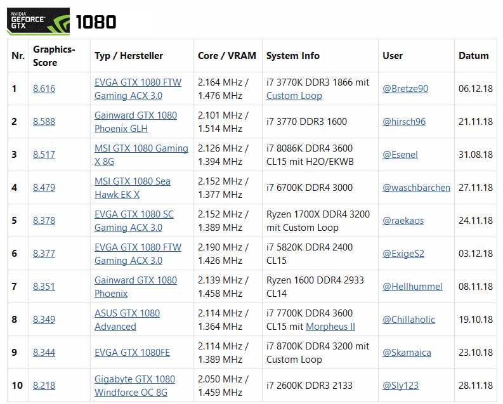Screen dimensions: 503x404
Task: Open the @raekaos profile
Action: pos(403,221)
